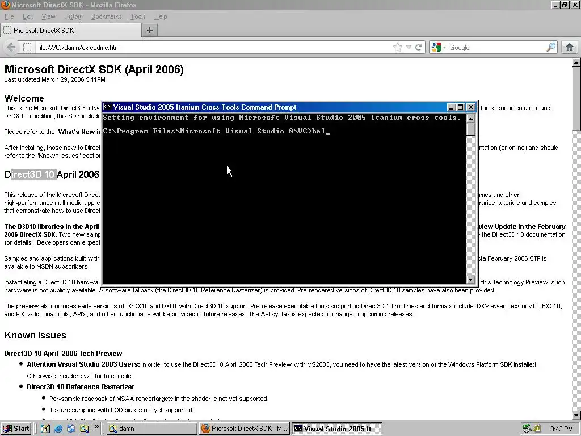Click 'Attention Visual Studio 2003 Users:' text

tap(83, 364)
